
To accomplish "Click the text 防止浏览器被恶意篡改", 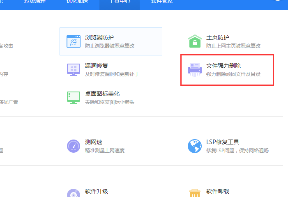I will [x=110, y=46].
